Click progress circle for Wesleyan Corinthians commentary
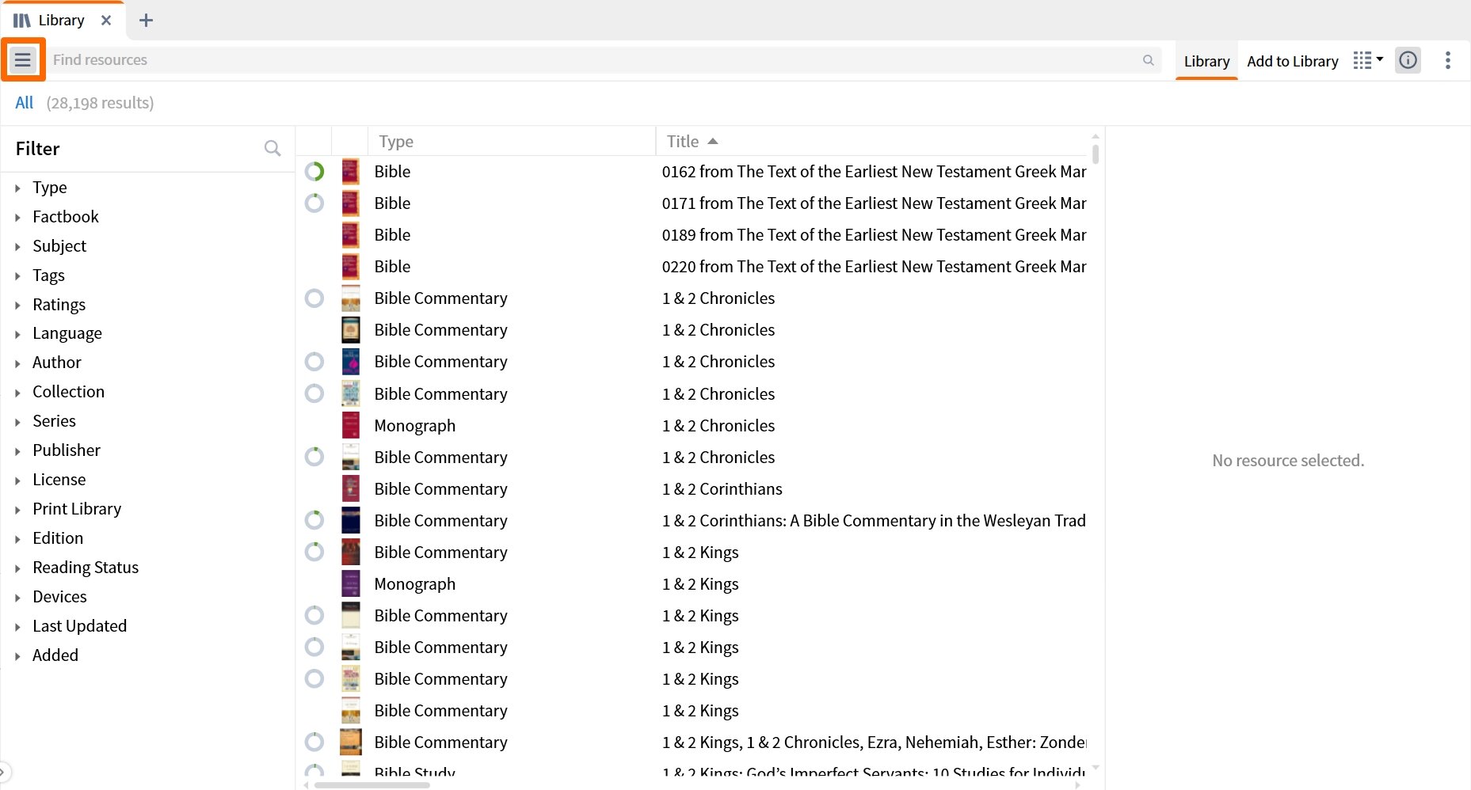The height and width of the screenshot is (790, 1471). (x=314, y=521)
